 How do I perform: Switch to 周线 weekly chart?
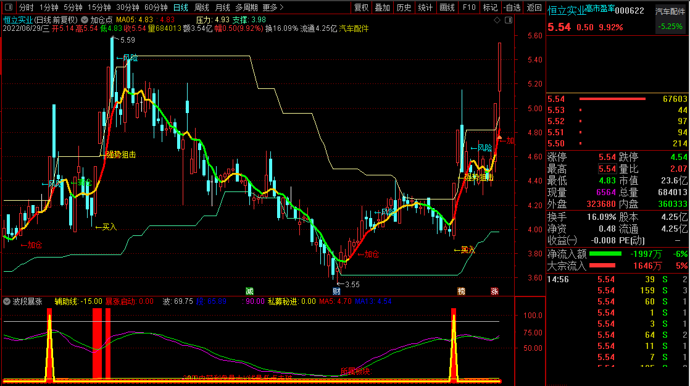click(x=202, y=7)
